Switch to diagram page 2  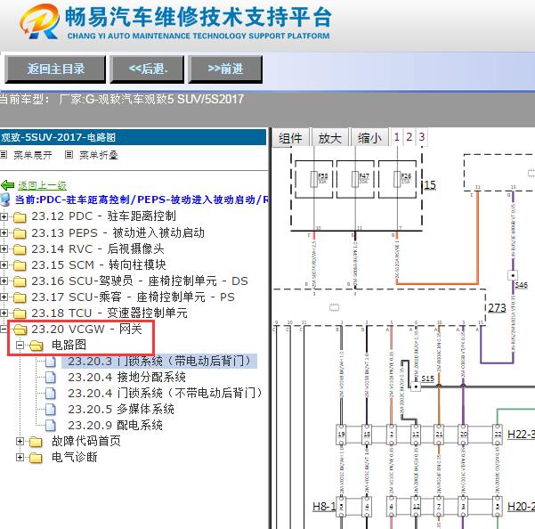[x=409, y=137]
